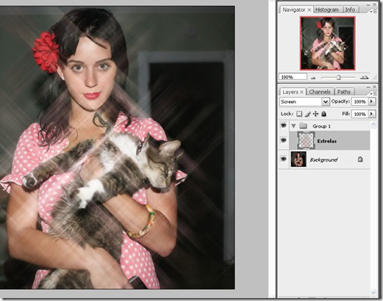Hide the Estrelas layer eye icon
The height and width of the screenshot is (301, 383).
[x=284, y=140]
